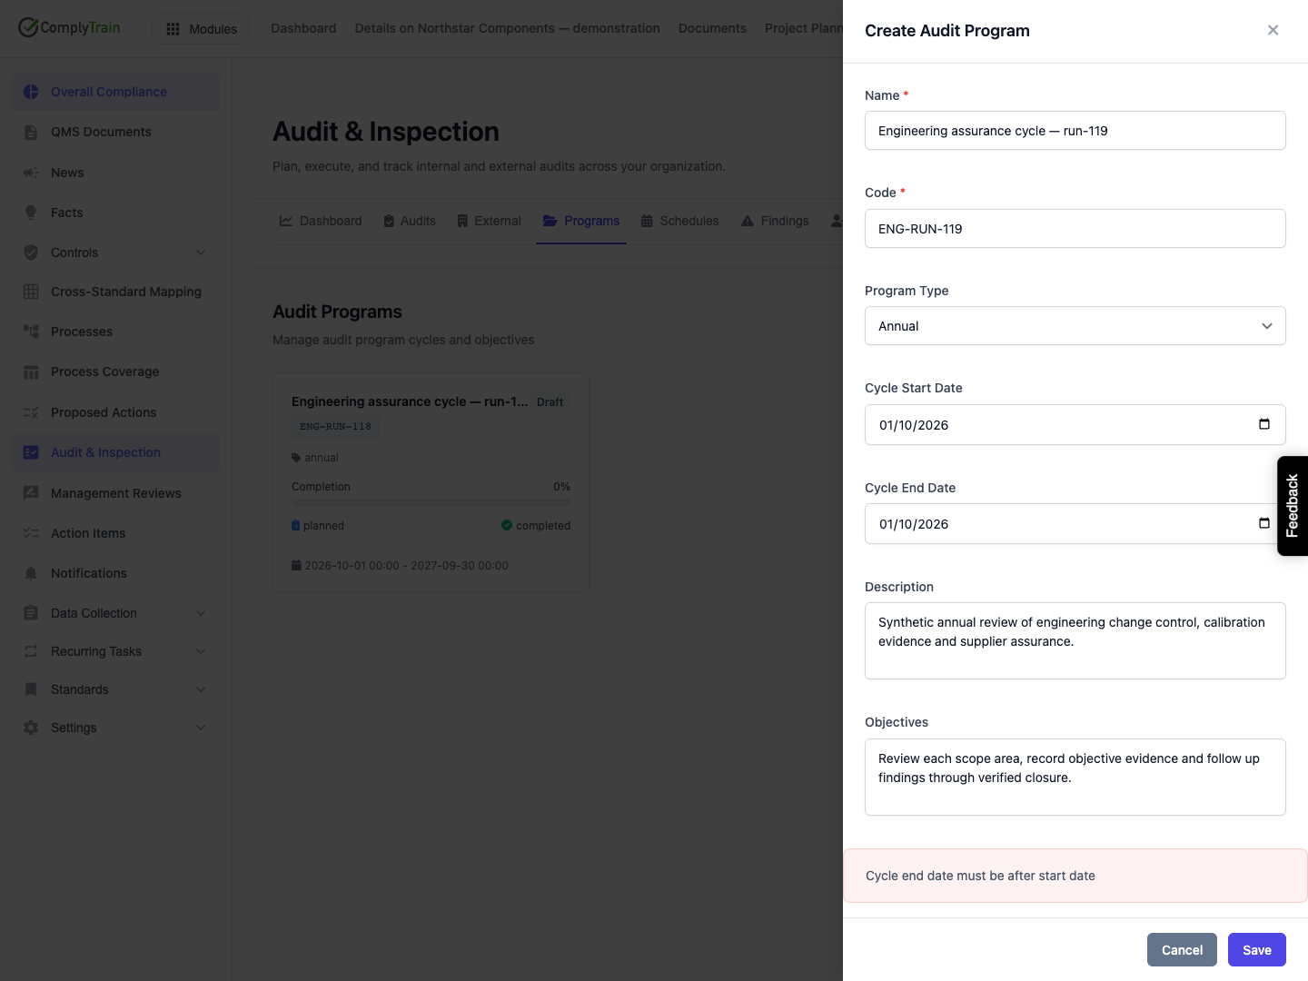The height and width of the screenshot is (981, 1308).
Task: Open the Findings tab
Action: [775, 221]
